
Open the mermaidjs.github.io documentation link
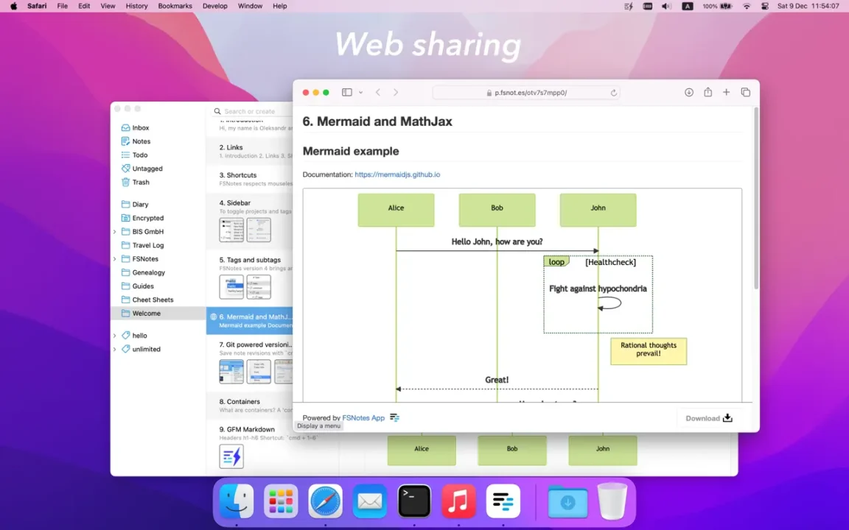pyautogui.click(x=397, y=174)
